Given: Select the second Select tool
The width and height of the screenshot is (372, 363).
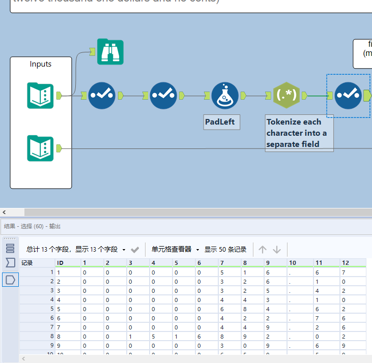Looking at the screenshot, I should click(x=163, y=96).
